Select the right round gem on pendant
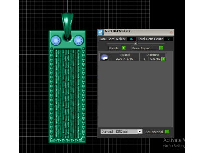Image resolution: width=204 pixels, height=153 pixels. pos(79,40)
